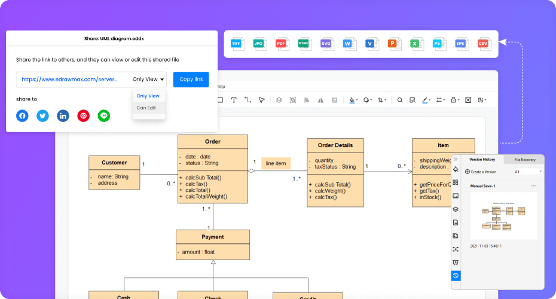Screen dimensions: 556x299
Task: Select the Text tool in toolbar
Action: (234, 100)
